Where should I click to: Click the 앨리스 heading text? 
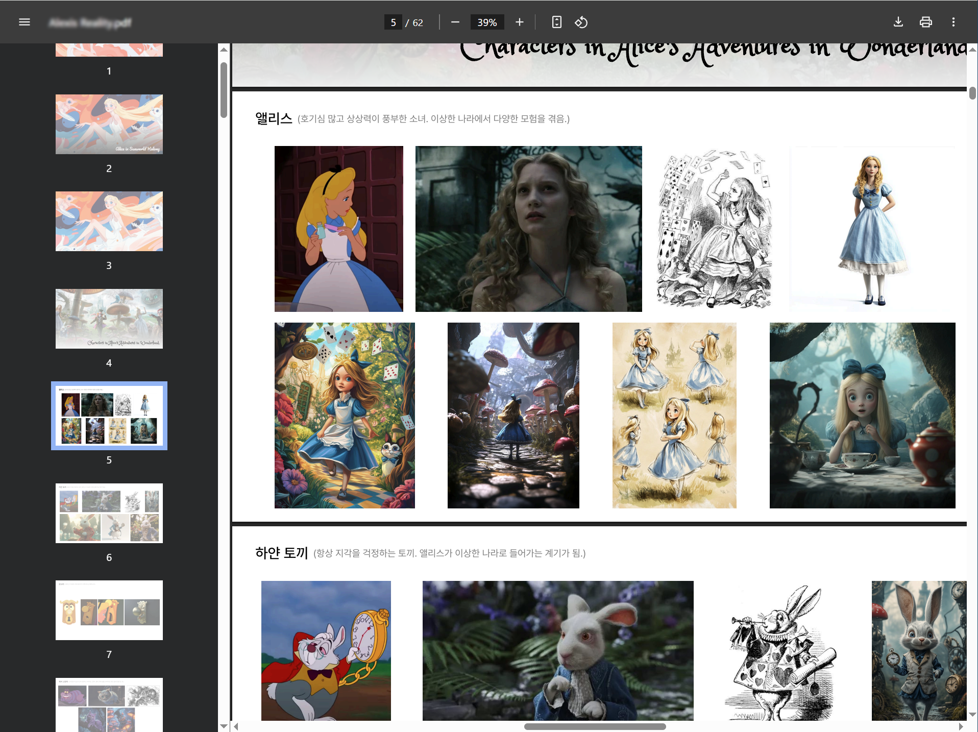(274, 118)
